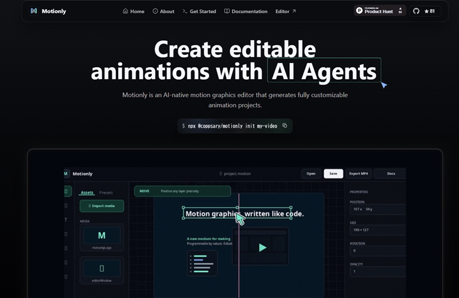Open the Documentation link
The image size is (459, 298).
click(x=246, y=11)
